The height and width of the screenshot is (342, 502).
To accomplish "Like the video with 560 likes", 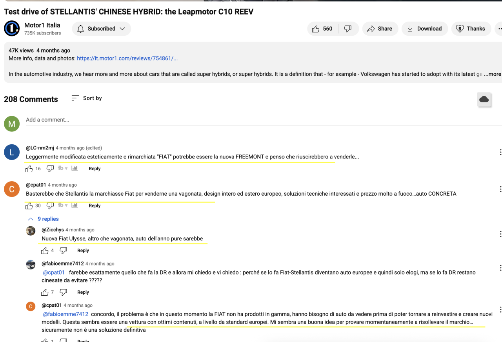I will [x=322, y=29].
